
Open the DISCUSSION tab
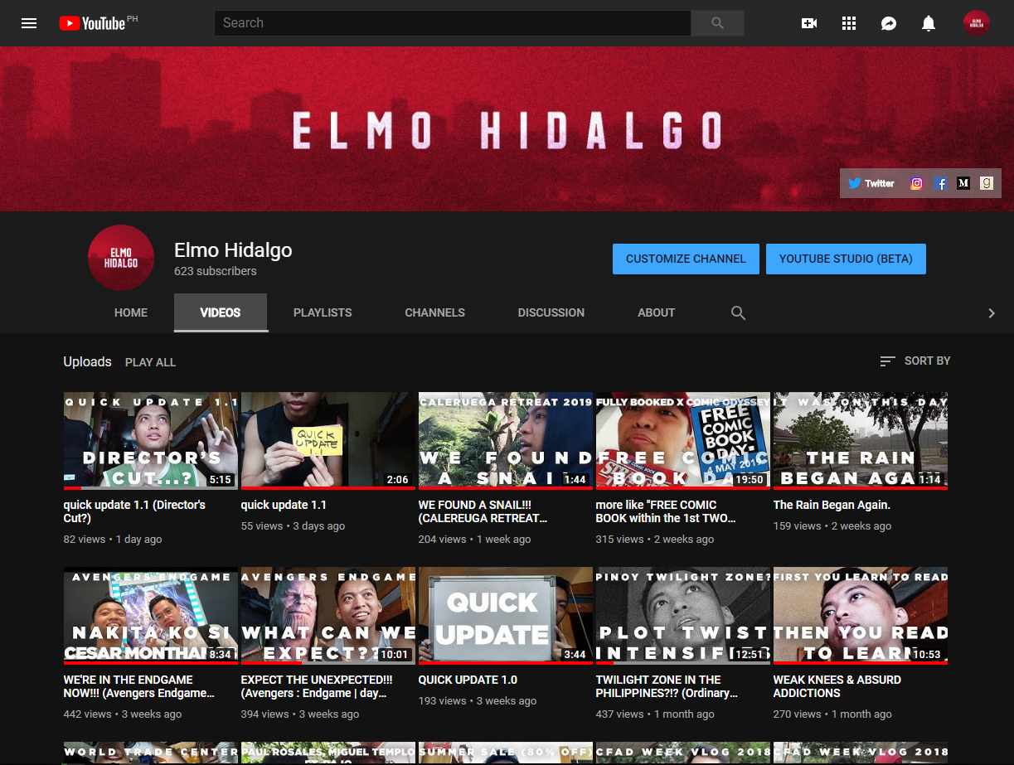(551, 312)
